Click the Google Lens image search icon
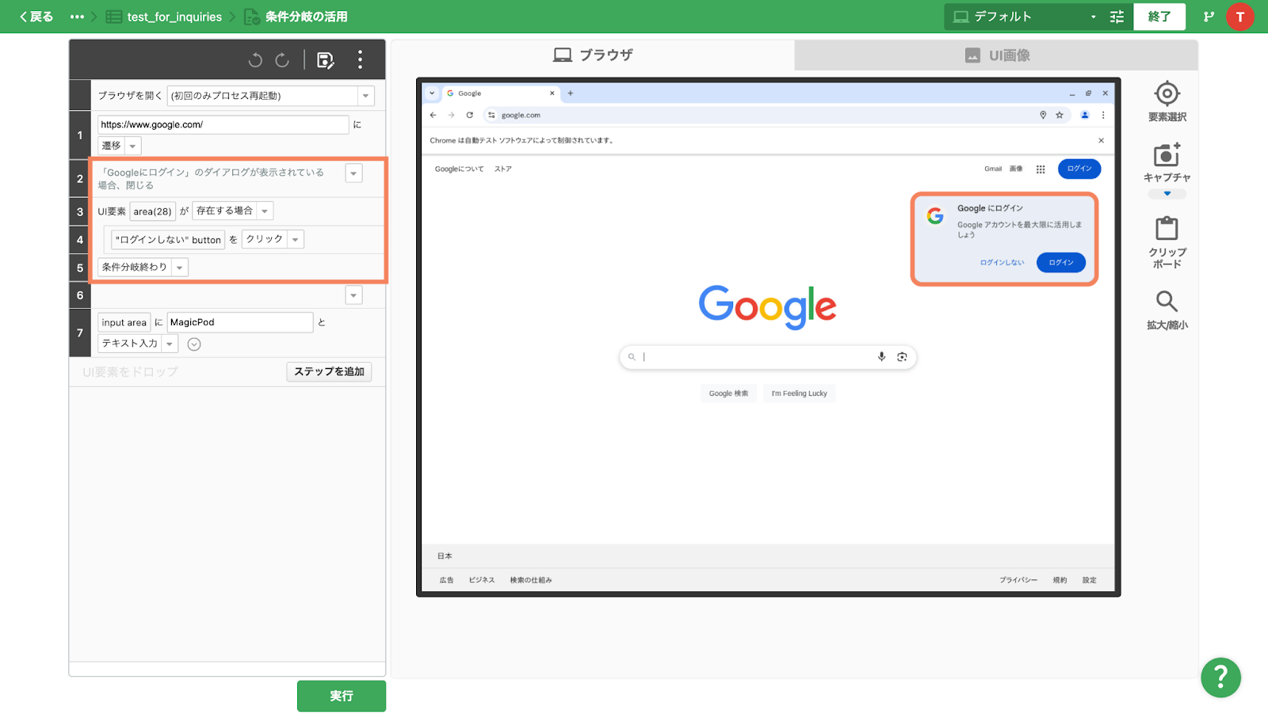The width and height of the screenshot is (1268, 718). pos(902,357)
